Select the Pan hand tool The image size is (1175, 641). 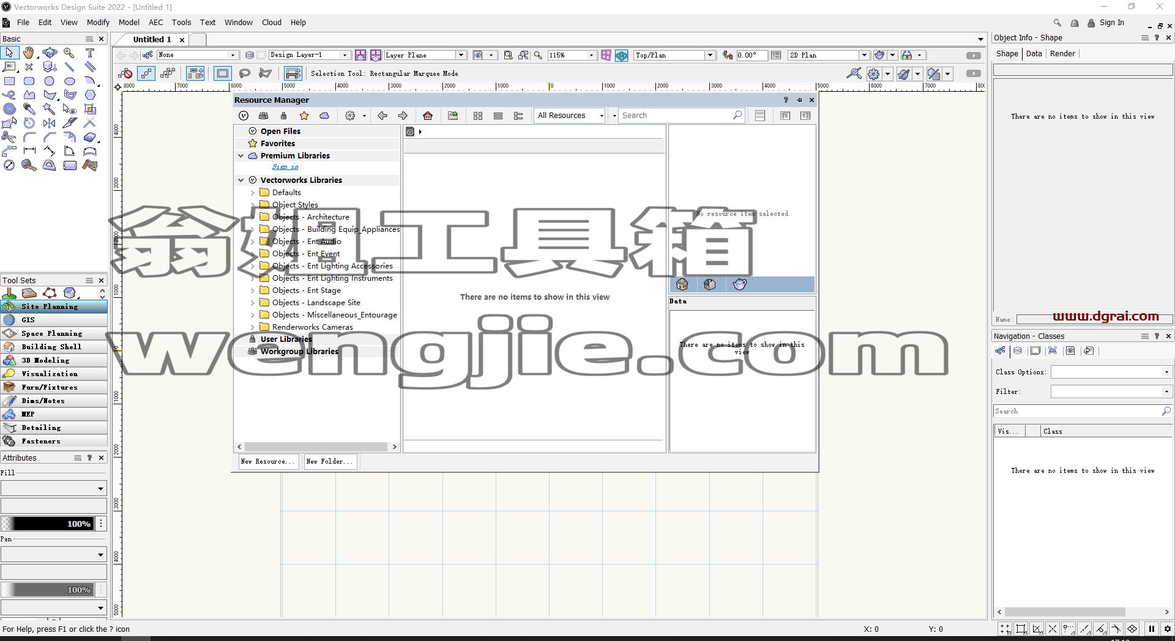(x=29, y=53)
